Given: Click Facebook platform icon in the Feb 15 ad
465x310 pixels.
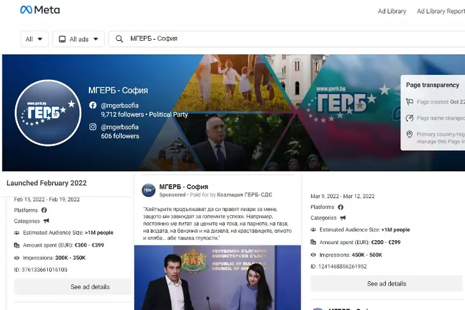Looking at the screenshot, I should coord(44,210).
